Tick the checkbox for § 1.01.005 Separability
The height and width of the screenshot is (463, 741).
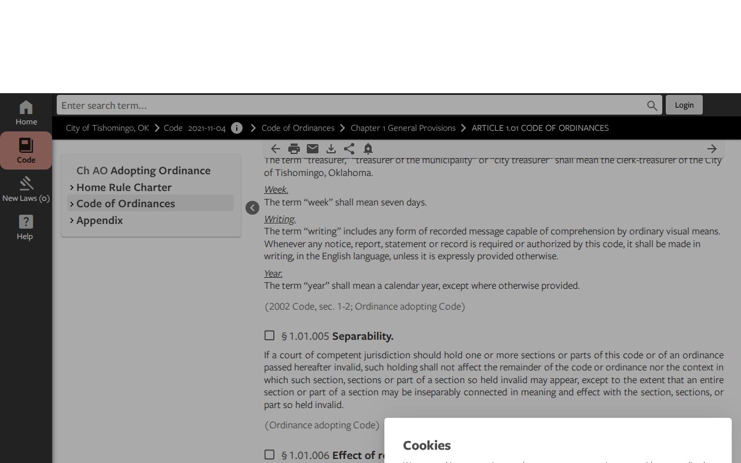point(269,335)
